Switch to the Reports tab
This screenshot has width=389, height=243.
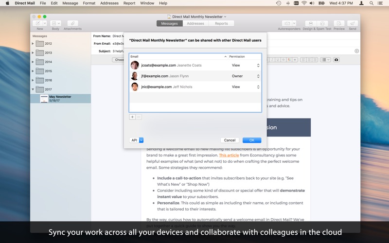click(221, 23)
